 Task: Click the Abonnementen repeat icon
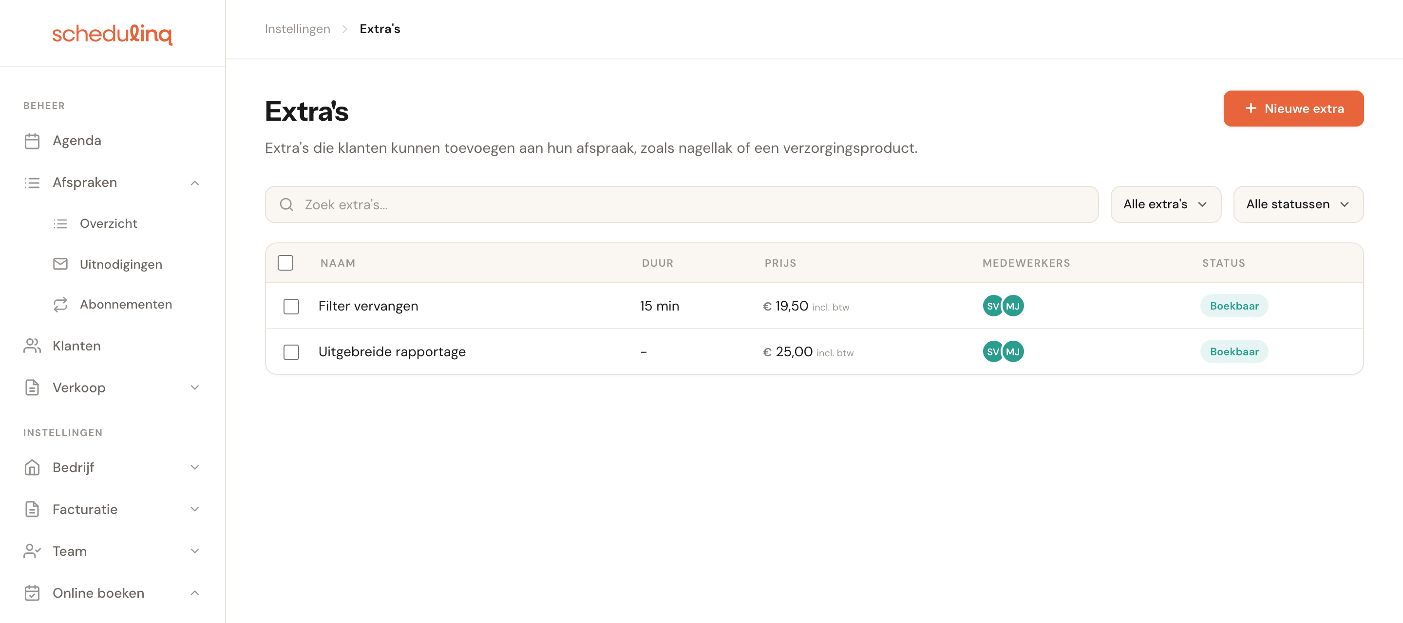pyautogui.click(x=60, y=304)
